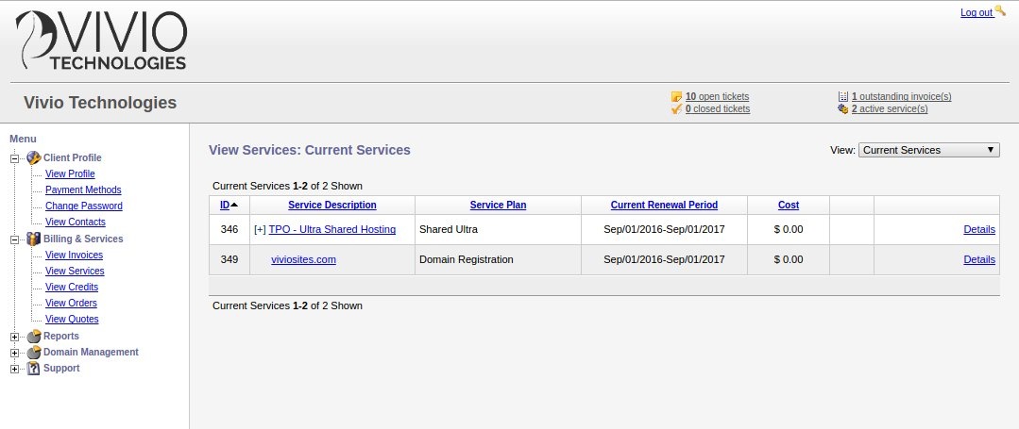Expand the Reports tree node
The width and height of the screenshot is (1019, 429).
pyautogui.click(x=15, y=337)
